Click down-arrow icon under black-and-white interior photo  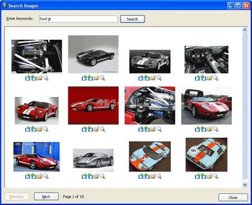click(203, 78)
